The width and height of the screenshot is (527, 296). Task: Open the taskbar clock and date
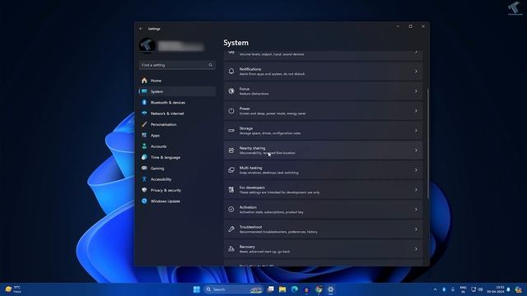point(496,289)
